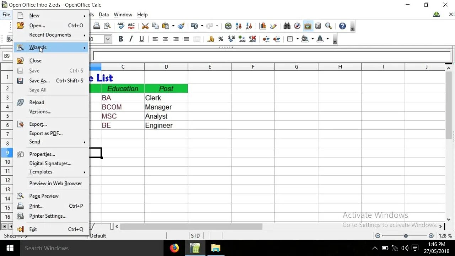The width and height of the screenshot is (455, 256).
Task: Select Export as PDF menu entry
Action: (51, 133)
